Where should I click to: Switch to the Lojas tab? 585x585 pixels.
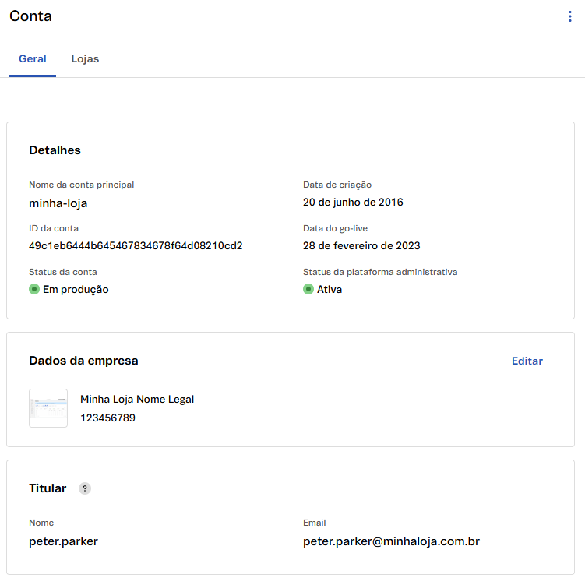coord(85,59)
